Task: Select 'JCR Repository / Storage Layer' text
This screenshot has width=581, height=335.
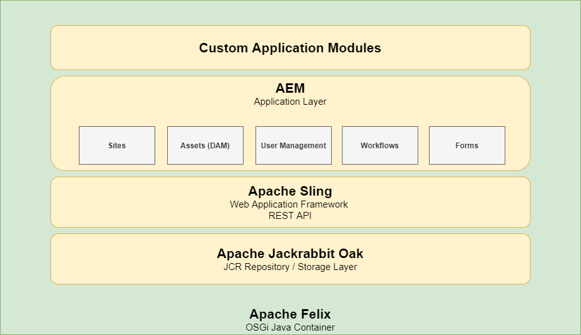Action: pos(290,267)
